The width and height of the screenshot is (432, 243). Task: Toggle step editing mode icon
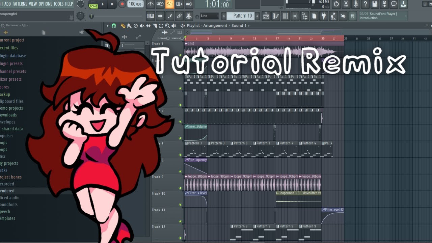(x=170, y=16)
